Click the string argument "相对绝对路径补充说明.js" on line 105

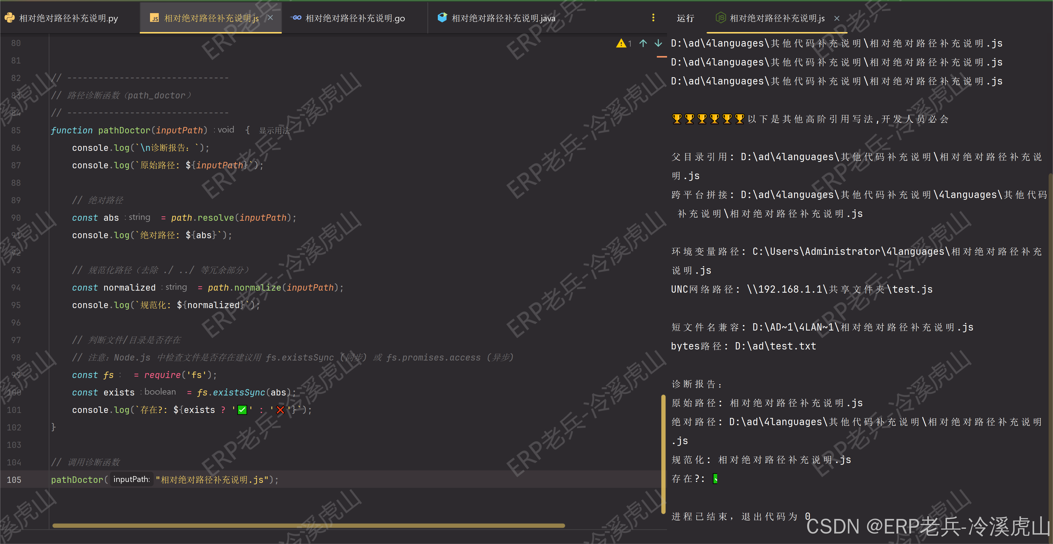[212, 480]
